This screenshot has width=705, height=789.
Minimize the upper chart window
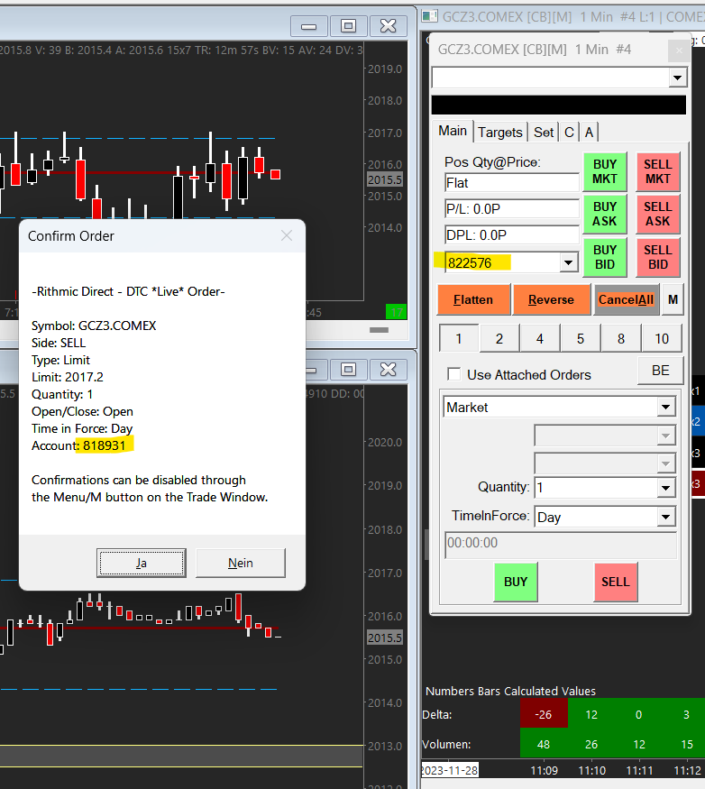coord(308,25)
